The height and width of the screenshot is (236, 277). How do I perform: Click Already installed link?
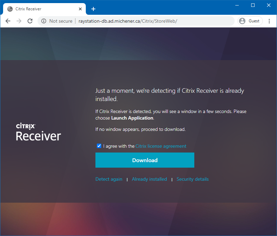pos(149,179)
